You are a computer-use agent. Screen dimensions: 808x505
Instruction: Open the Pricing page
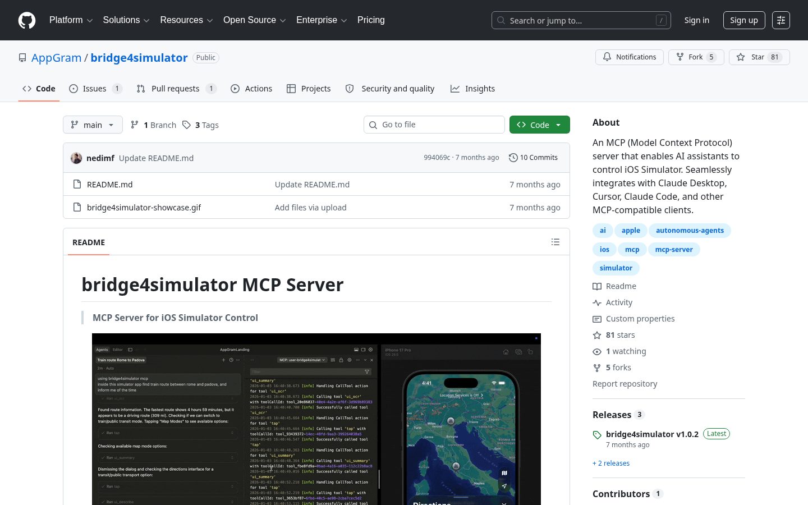point(371,20)
